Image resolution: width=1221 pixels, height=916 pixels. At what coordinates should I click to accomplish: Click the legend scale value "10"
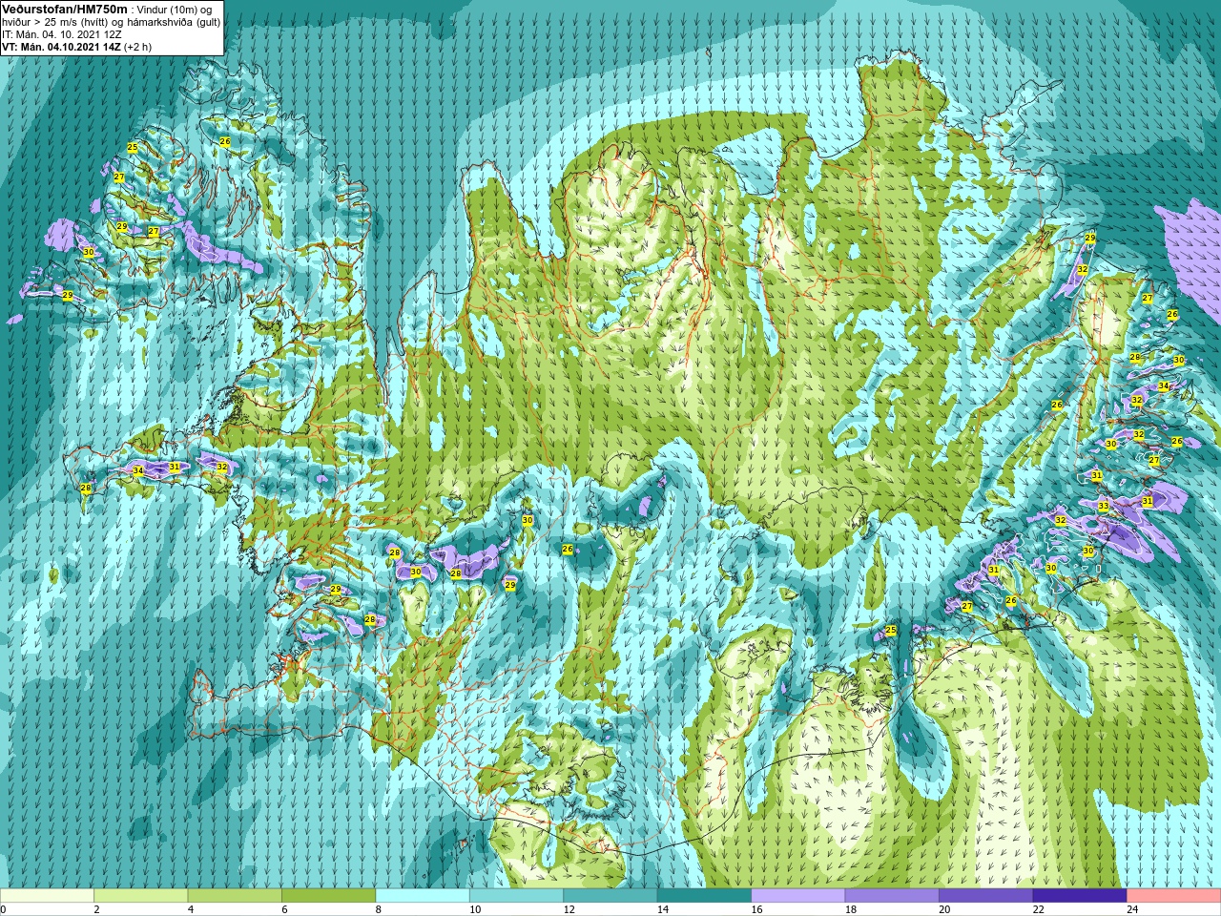(x=475, y=909)
